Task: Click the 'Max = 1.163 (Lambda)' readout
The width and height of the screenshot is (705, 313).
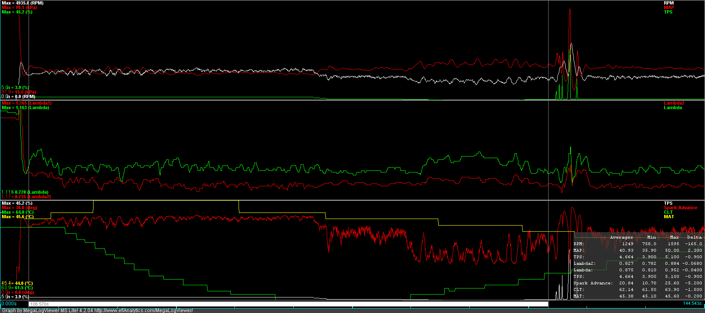Action: pyautogui.click(x=25, y=107)
